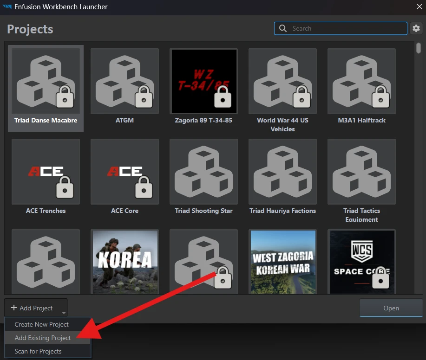The image size is (426, 360).
Task: Select the ACE Core project icon
Action: pos(125,172)
